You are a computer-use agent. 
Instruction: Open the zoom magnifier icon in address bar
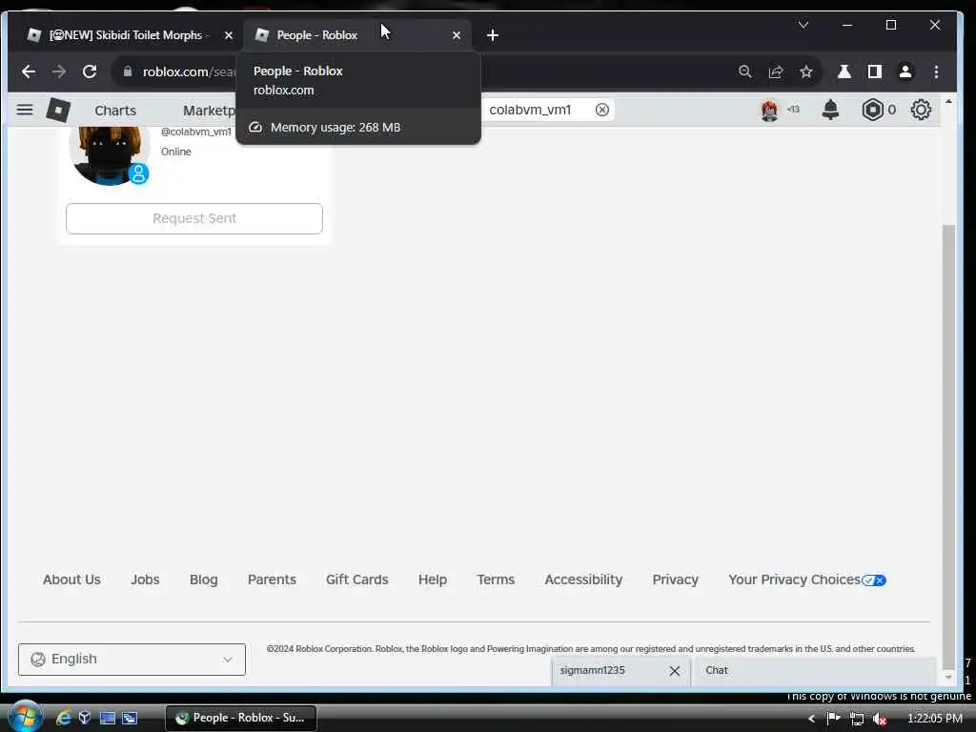point(745,71)
